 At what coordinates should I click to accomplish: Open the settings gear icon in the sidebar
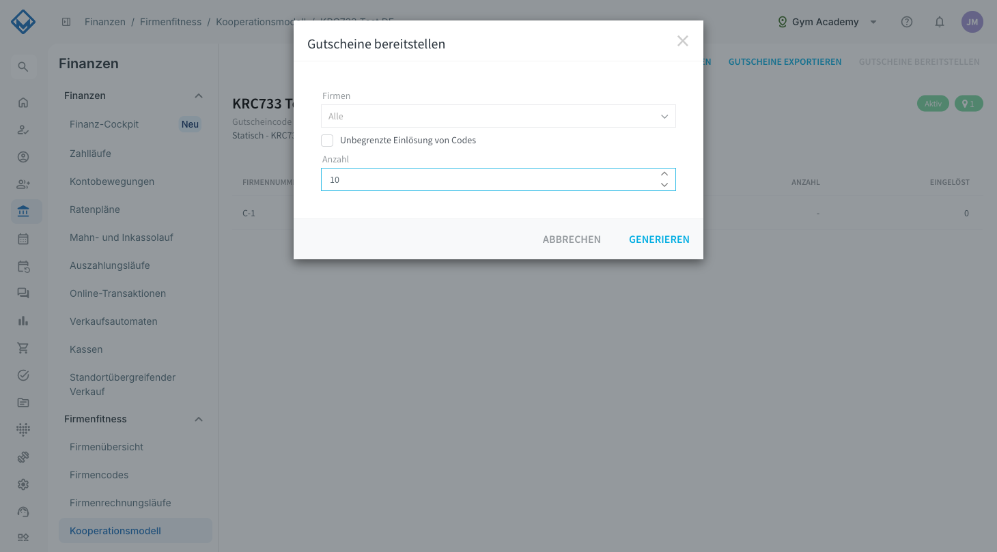(23, 484)
